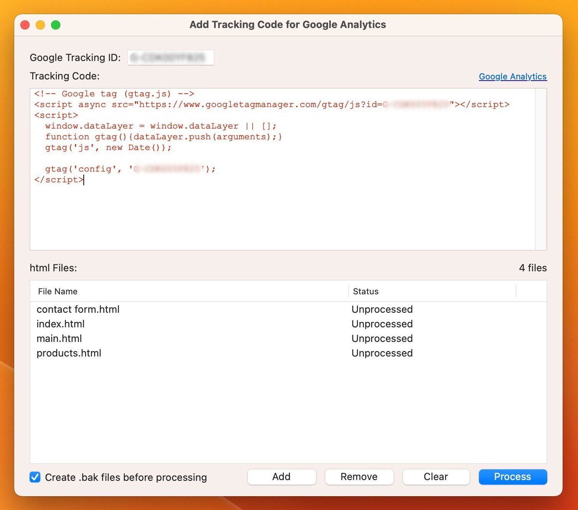Select contact form.html file row
The width and height of the screenshot is (578, 510).
[x=288, y=309]
